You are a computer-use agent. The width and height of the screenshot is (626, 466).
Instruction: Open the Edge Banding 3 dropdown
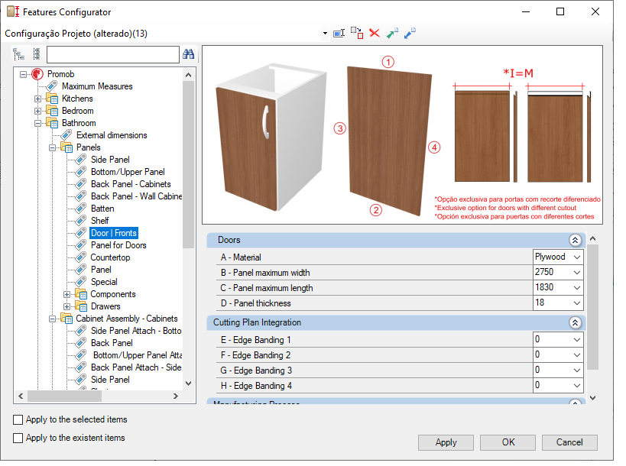pyautogui.click(x=577, y=371)
